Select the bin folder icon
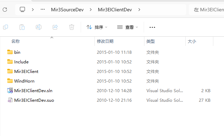 [x=10, y=52]
